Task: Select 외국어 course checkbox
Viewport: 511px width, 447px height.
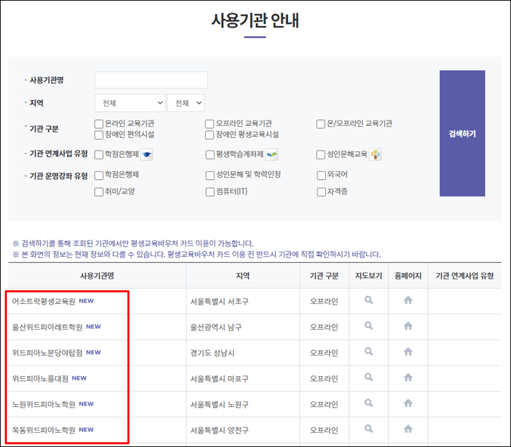Action: [x=322, y=175]
